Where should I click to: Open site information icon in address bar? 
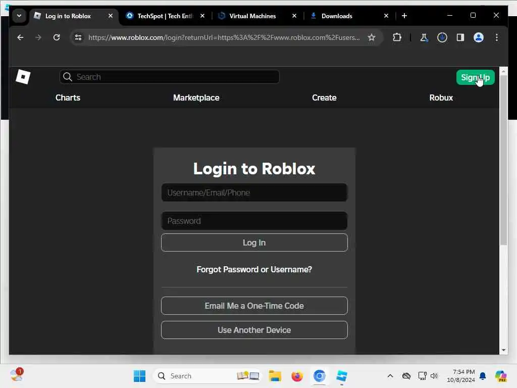pos(78,37)
